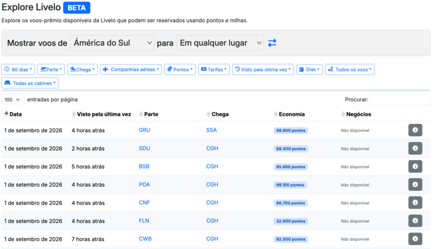Click the date in FLN row

[x=33, y=221]
